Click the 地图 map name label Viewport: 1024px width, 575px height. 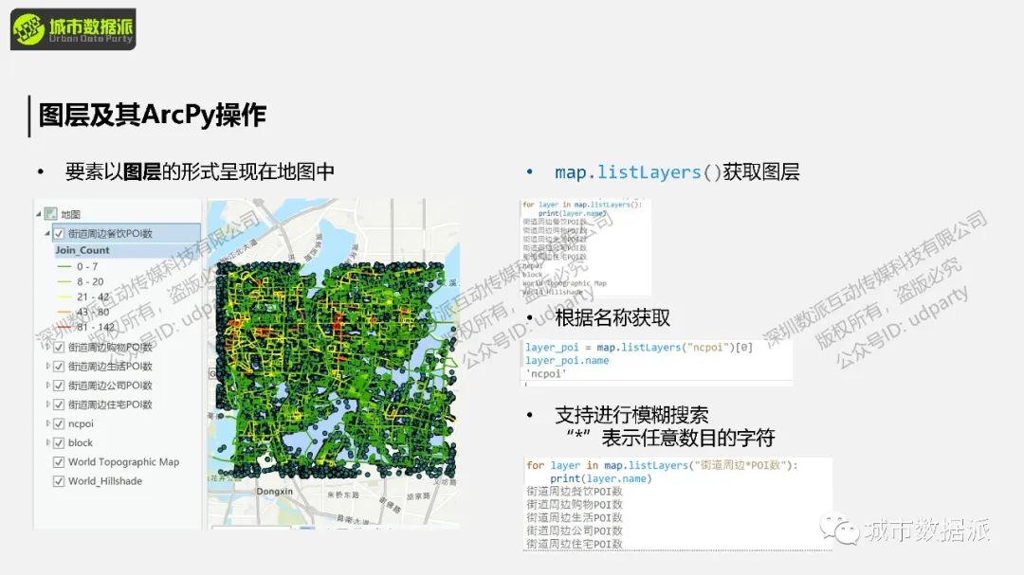click(x=70, y=214)
